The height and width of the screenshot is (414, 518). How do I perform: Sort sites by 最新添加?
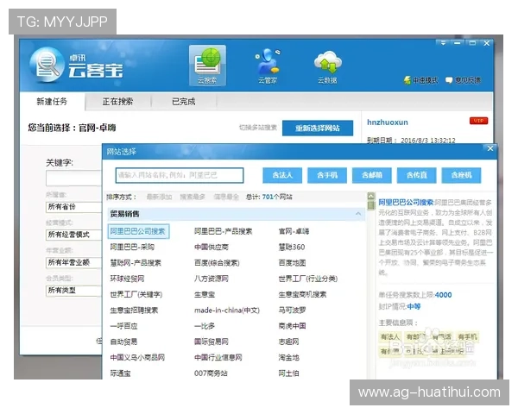pyautogui.click(x=159, y=198)
